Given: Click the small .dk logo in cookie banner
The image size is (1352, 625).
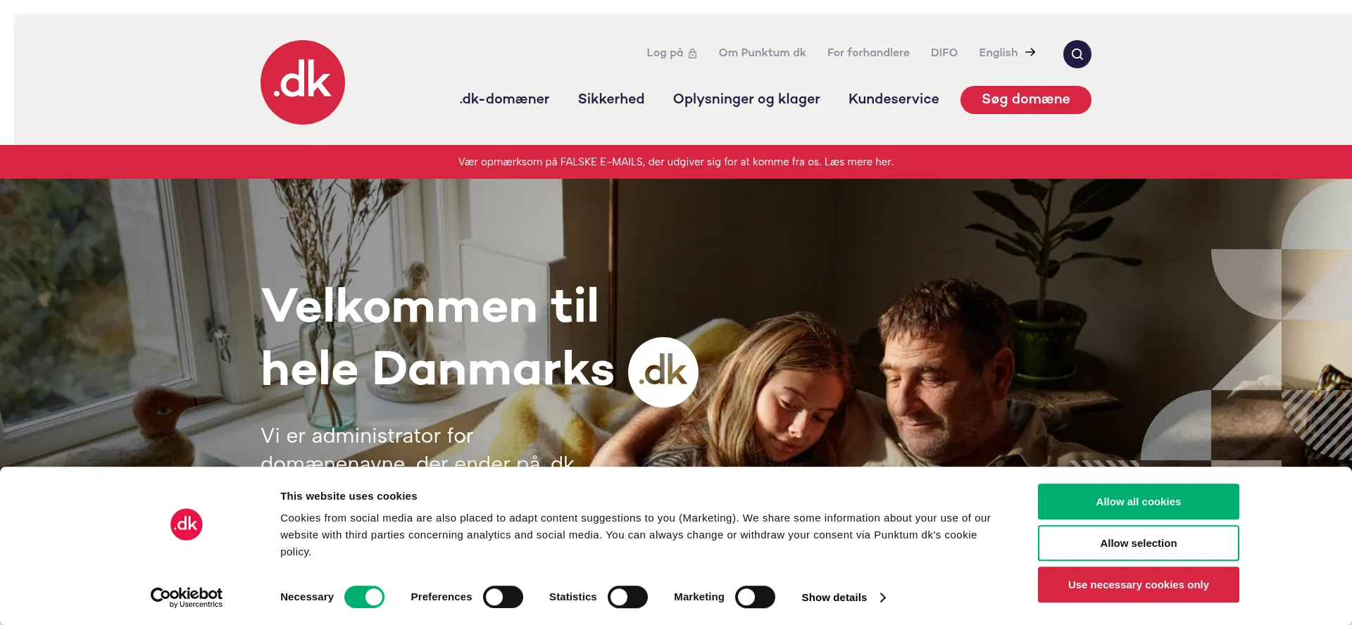Looking at the screenshot, I should pos(187,524).
